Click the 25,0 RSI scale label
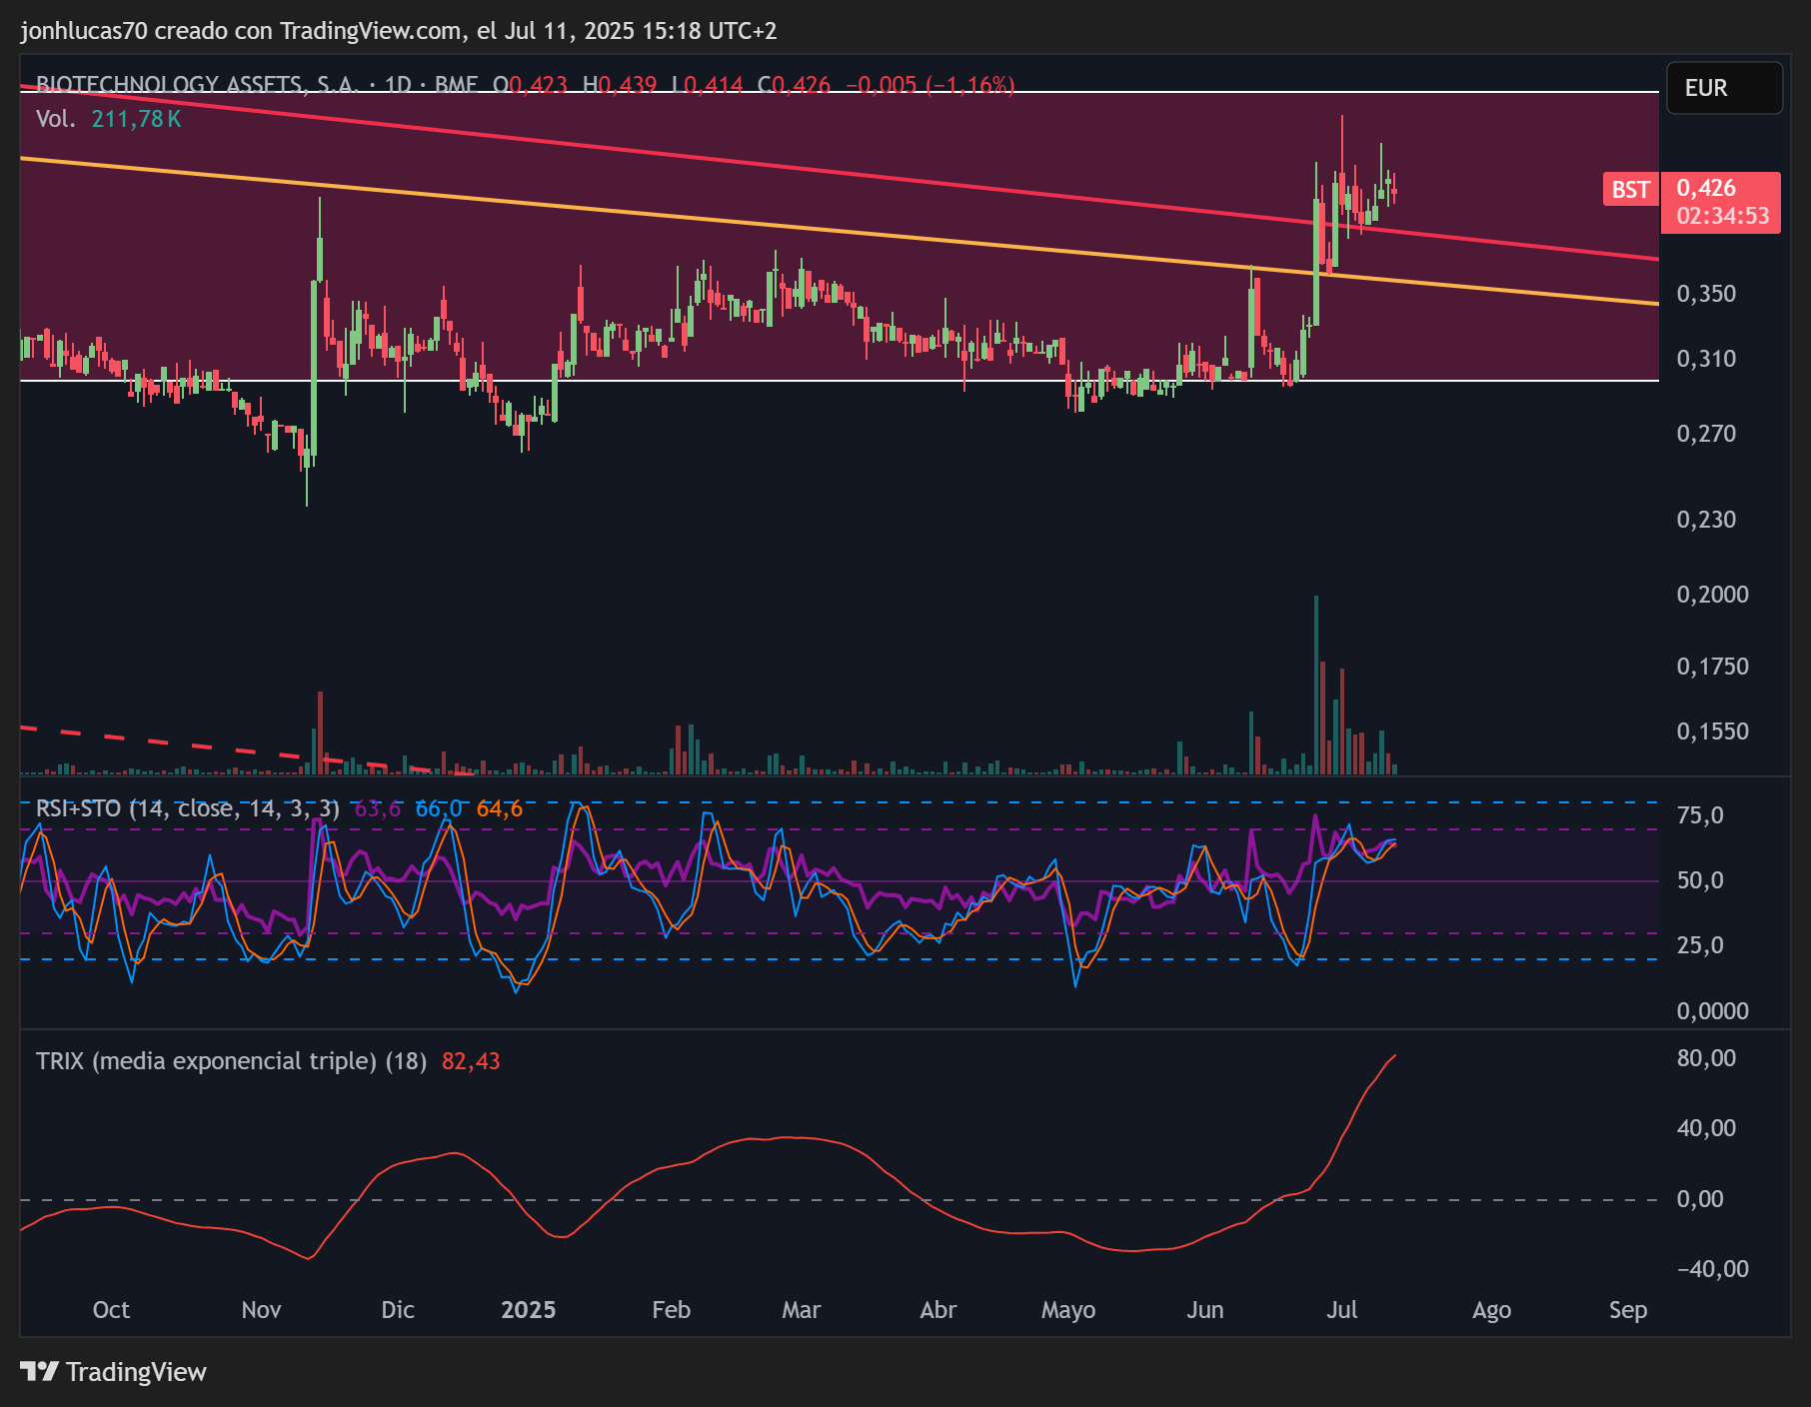The width and height of the screenshot is (1811, 1407). [1700, 945]
